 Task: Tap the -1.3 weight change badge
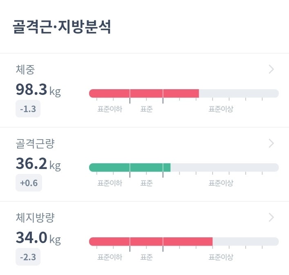coord(28,109)
